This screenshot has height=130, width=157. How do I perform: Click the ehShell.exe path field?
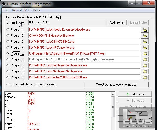(x=84, y=36)
